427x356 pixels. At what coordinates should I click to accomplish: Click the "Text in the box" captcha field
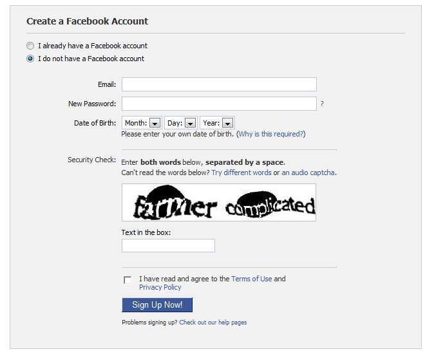pos(168,245)
